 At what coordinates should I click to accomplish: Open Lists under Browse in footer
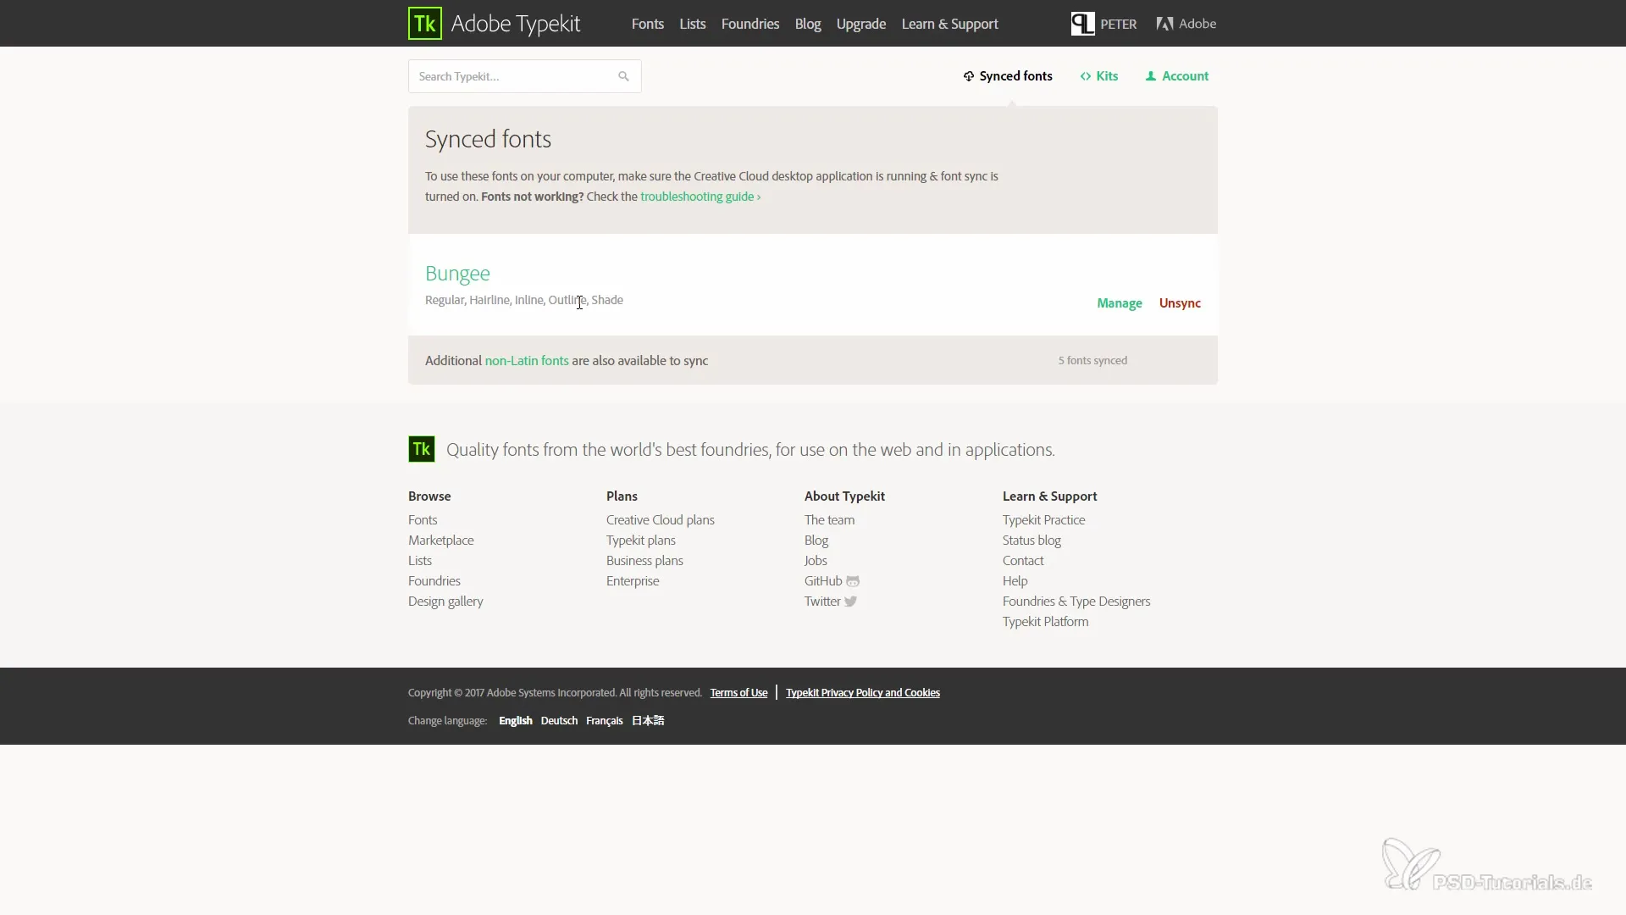(420, 561)
